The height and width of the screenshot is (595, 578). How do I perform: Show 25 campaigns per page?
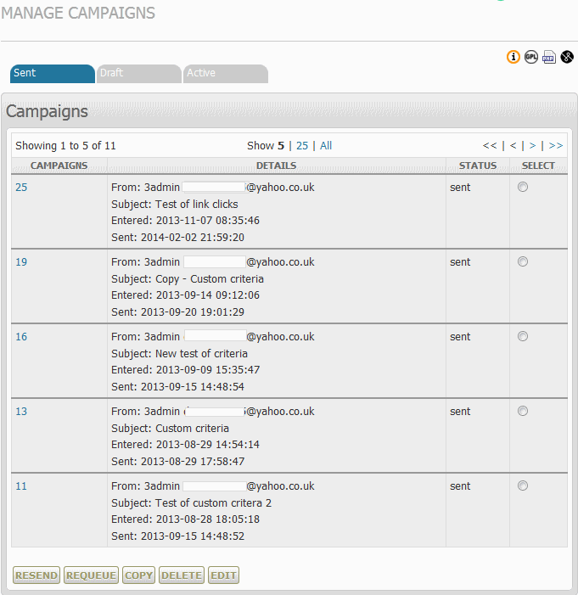pos(302,146)
